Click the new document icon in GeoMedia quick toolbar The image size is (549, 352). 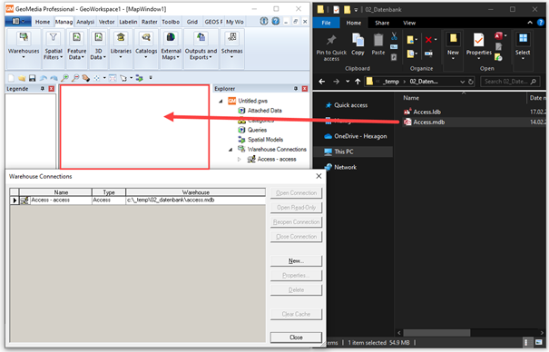[x=11, y=78]
